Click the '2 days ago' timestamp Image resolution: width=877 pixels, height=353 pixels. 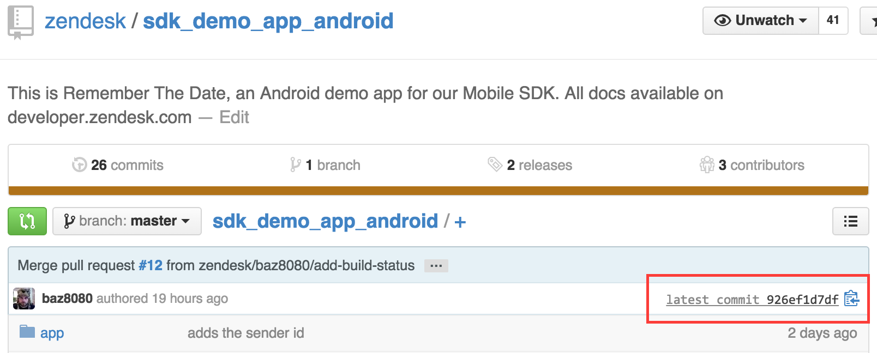tap(822, 333)
